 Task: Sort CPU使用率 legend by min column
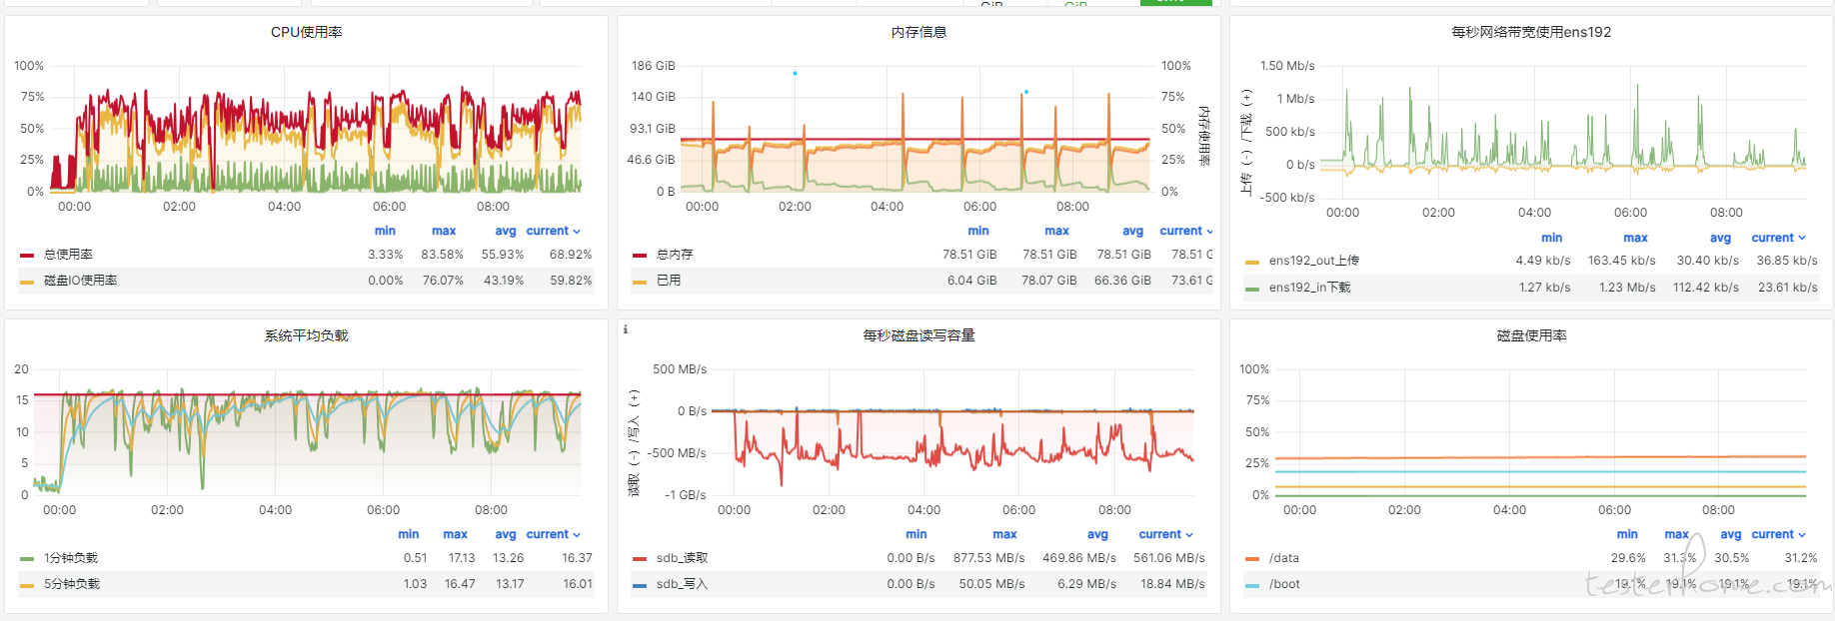tap(385, 231)
